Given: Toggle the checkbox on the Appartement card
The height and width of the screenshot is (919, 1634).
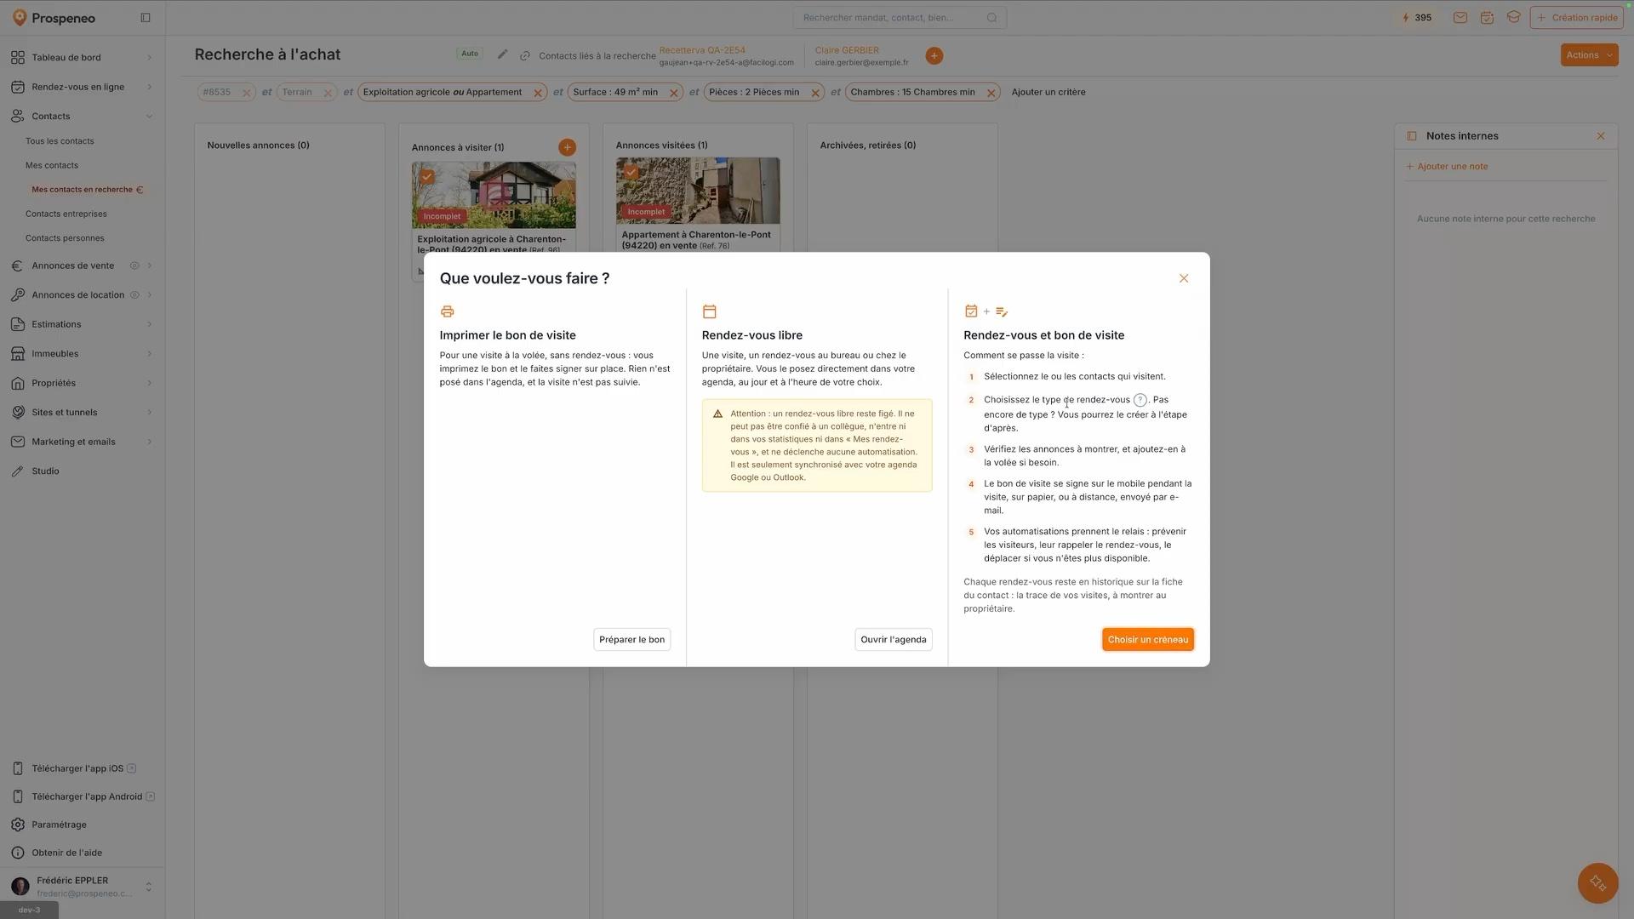Looking at the screenshot, I should [631, 172].
